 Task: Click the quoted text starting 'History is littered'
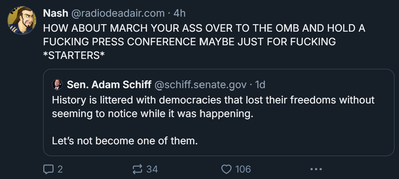[x=213, y=107]
